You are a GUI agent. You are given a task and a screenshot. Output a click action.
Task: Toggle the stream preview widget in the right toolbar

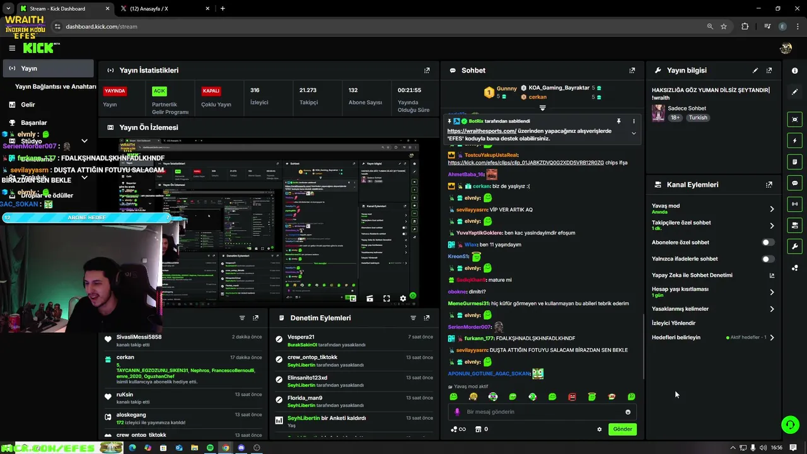pyautogui.click(x=795, y=119)
